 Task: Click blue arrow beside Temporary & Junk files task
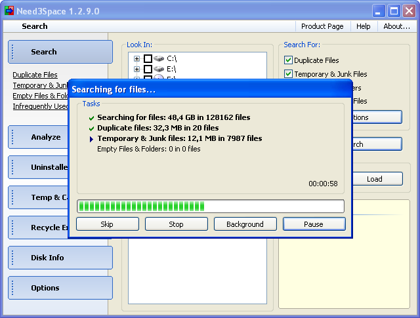[91, 139]
